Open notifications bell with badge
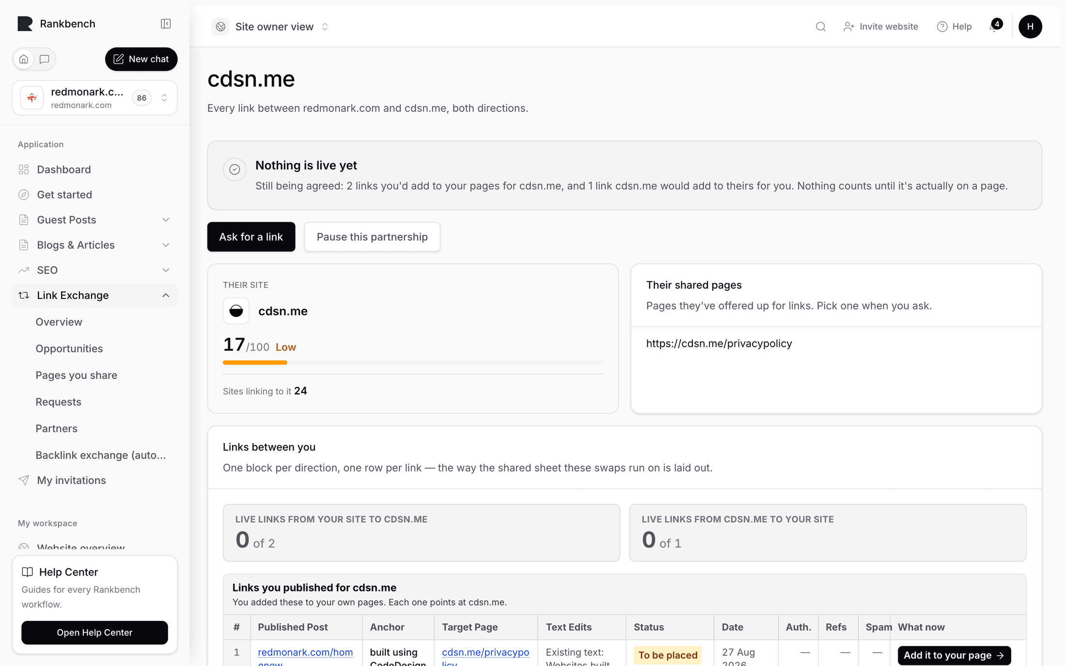The image size is (1066, 666). click(x=995, y=26)
